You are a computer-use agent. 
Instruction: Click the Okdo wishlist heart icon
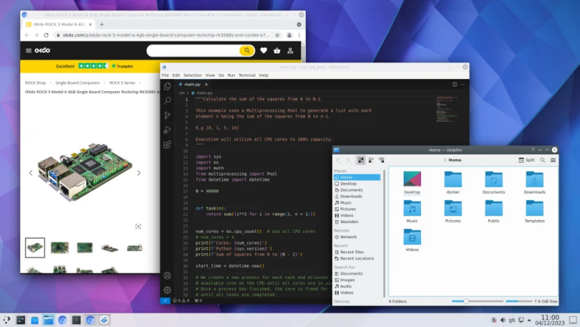[264, 50]
